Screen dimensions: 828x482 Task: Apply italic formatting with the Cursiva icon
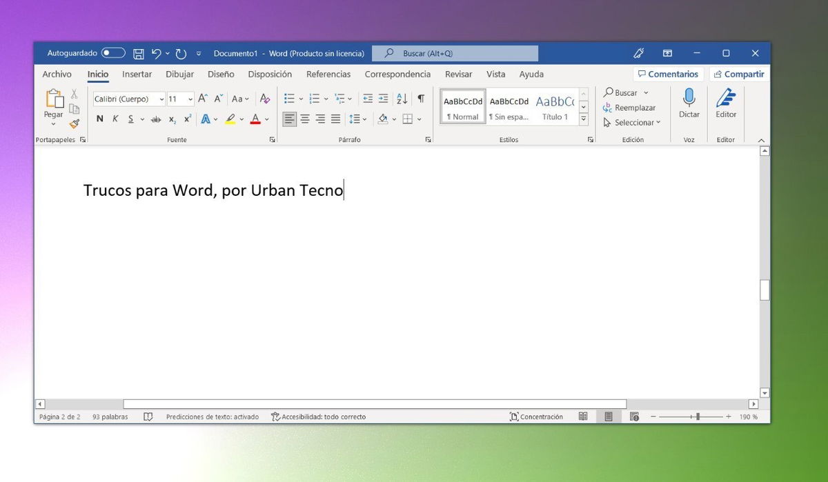pyautogui.click(x=115, y=119)
